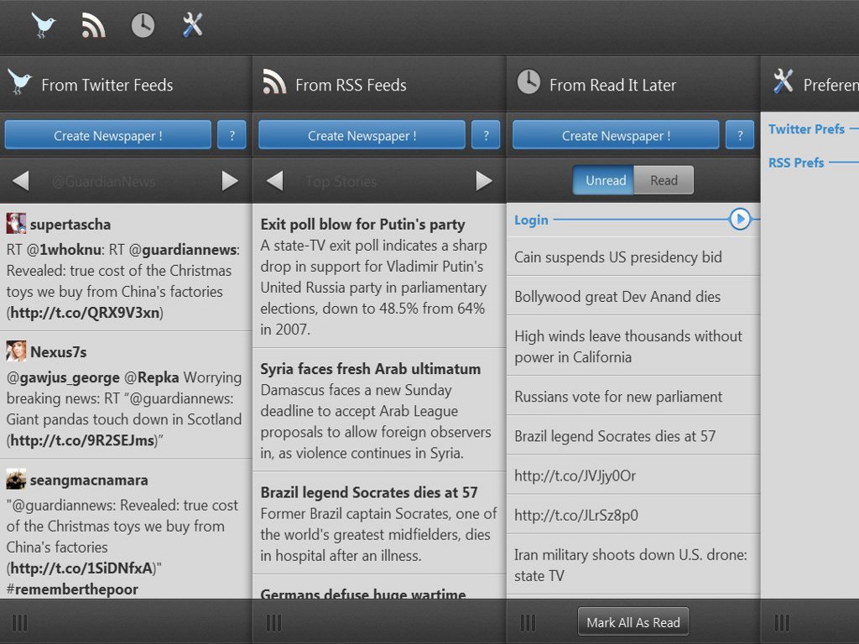The height and width of the screenshot is (644, 859).
Task: Click the Twitter bird icon in top bar
Action: coord(44,25)
